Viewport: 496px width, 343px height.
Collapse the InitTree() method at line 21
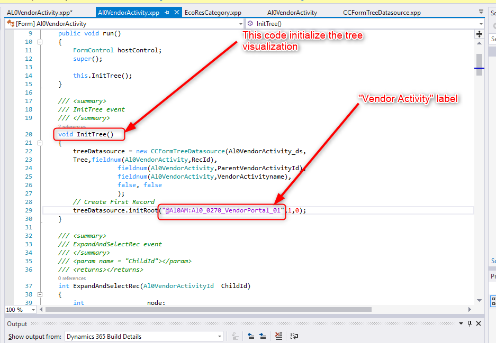pos(40,143)
